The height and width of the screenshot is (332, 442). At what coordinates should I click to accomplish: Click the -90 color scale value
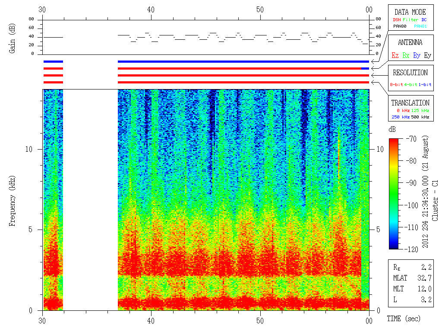point(411,183)
